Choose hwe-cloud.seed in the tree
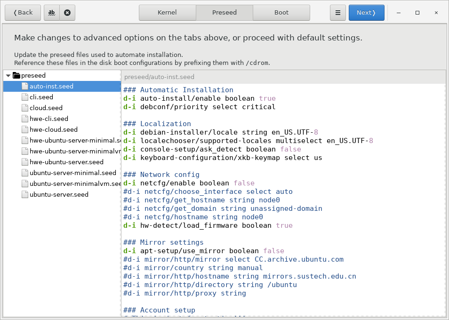This screenshot has width=449, height=320. point(62,130)
